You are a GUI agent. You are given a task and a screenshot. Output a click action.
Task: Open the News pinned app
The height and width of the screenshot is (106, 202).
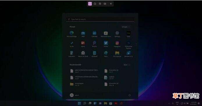(83, 44)
